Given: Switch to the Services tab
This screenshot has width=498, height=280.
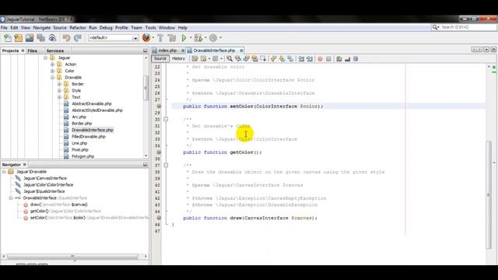Looking at the screenshot, I should pos(55,51).
